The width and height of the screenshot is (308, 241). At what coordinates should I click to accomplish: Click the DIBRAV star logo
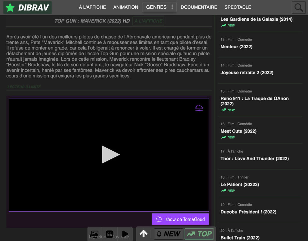click(27, 8)
